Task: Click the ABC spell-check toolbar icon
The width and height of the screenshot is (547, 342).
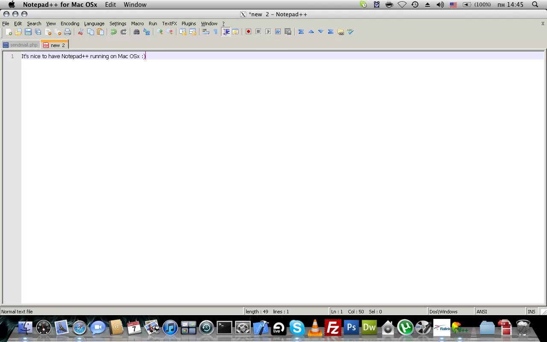Action: pyautogui.click(x=350, y=32)
